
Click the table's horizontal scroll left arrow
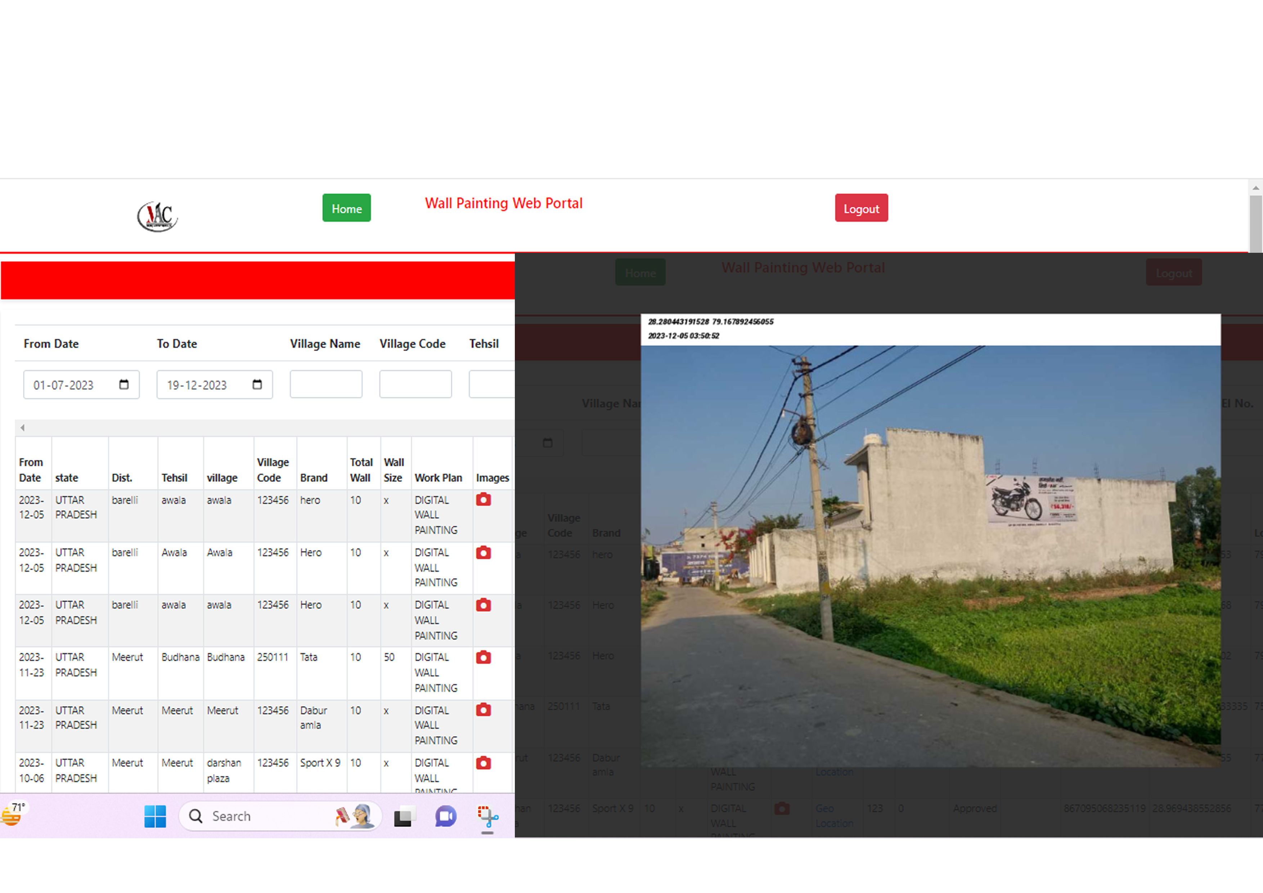tap(23, 428)
